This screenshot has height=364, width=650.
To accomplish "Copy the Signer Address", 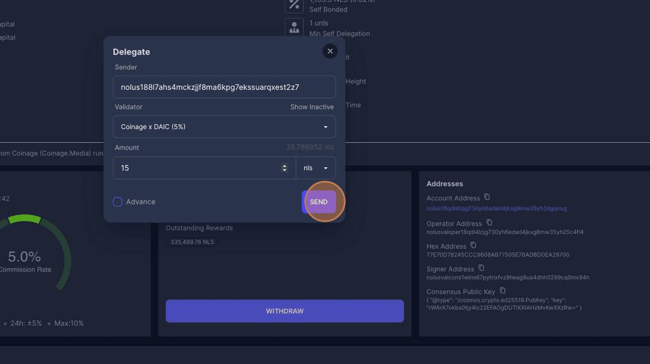I will pyautogui.click(x=481, y=268).
